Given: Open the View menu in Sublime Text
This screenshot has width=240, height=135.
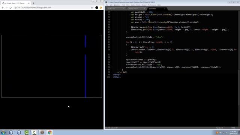Looking at the screenshot, I should (128, 5).
